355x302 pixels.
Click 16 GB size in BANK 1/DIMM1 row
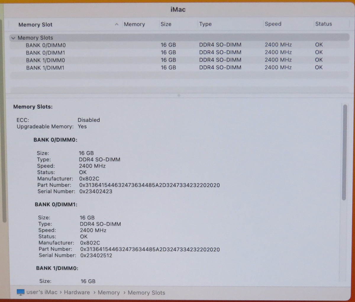coord(168,68)
